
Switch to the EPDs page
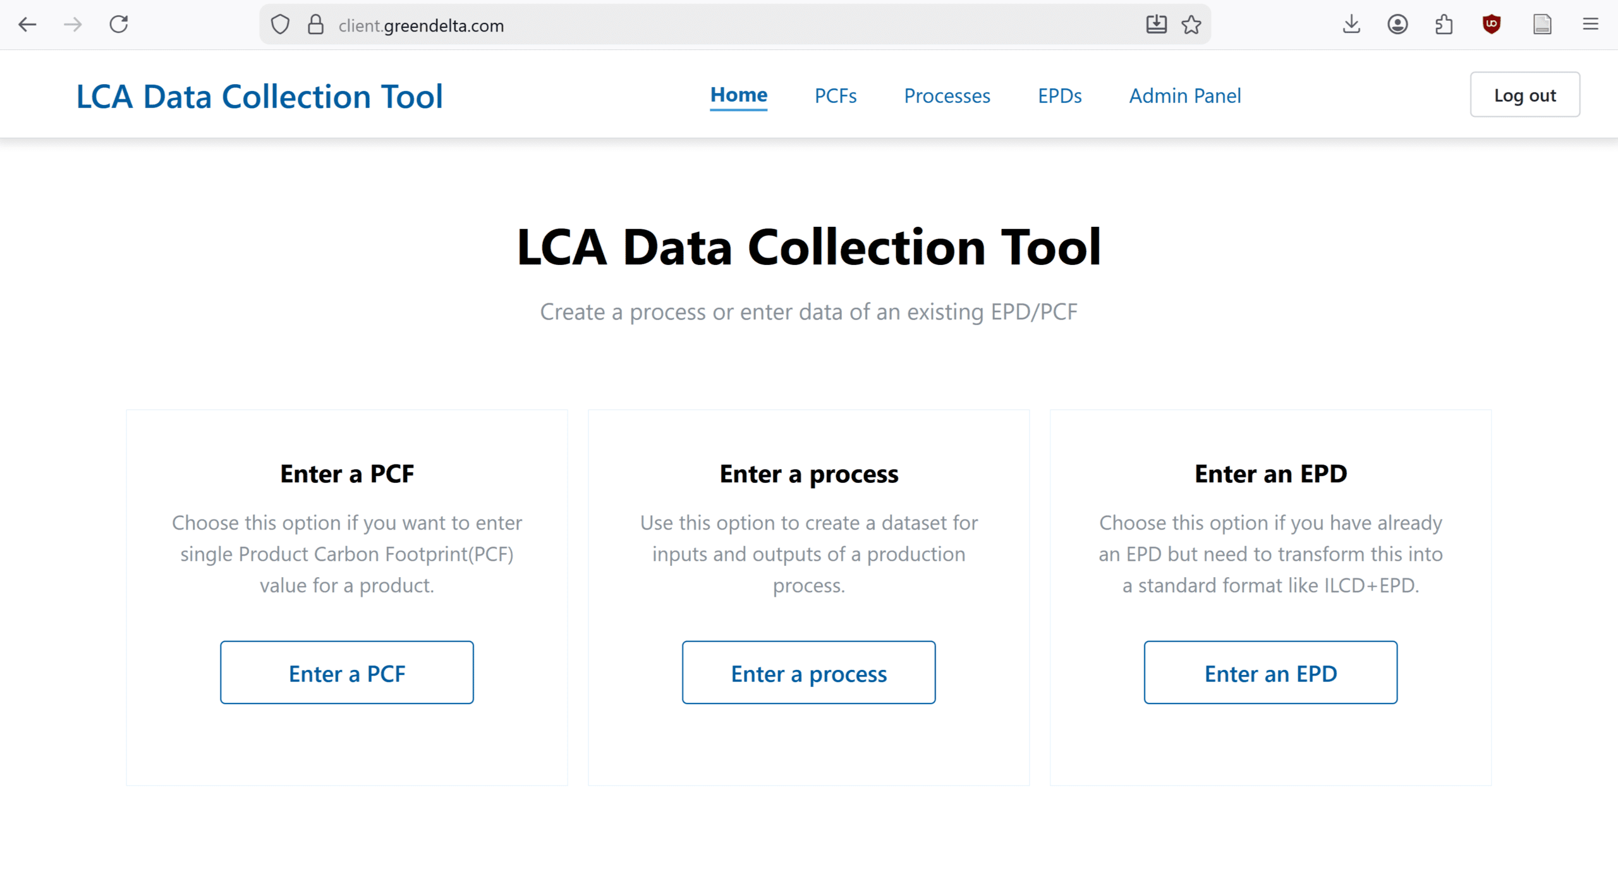1059,95
